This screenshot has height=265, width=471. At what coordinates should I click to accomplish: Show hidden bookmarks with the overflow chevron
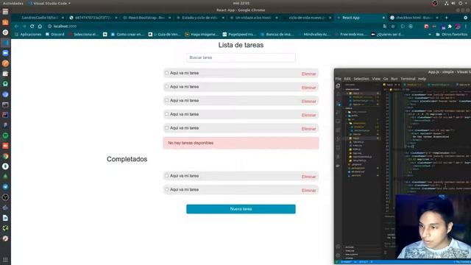point(430,35)
